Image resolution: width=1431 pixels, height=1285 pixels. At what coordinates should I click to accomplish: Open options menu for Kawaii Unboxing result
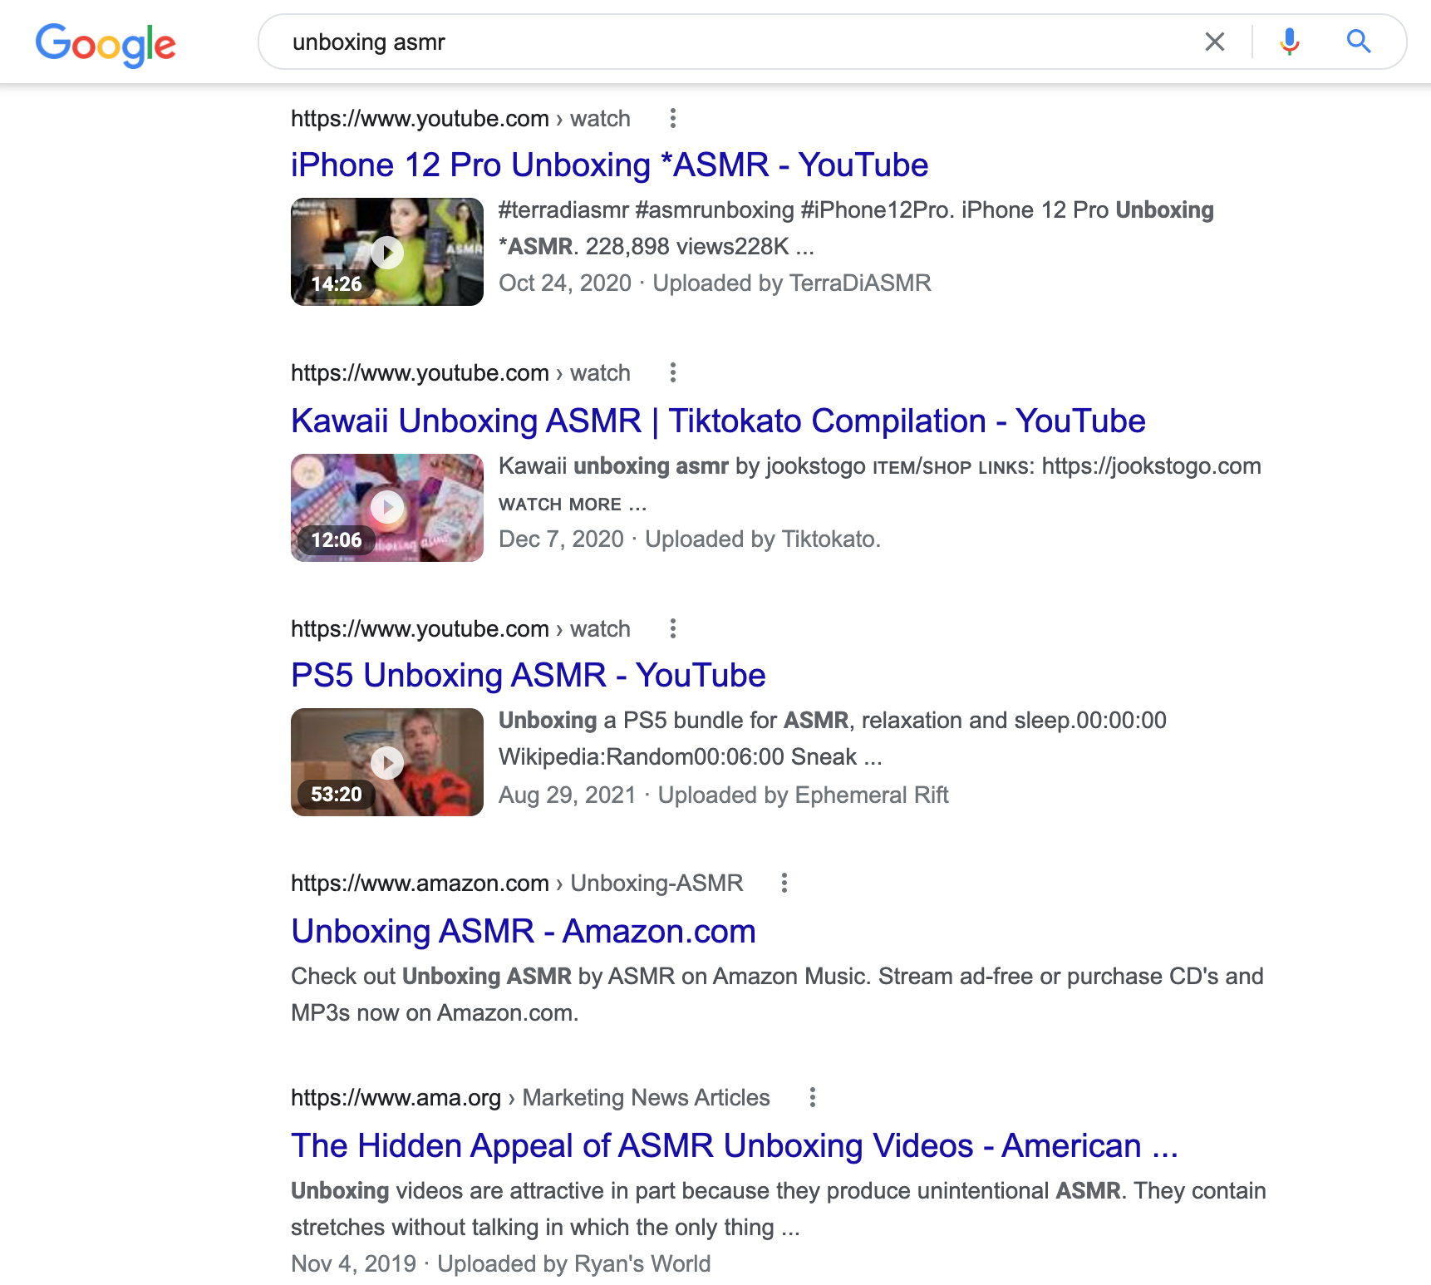672,372
